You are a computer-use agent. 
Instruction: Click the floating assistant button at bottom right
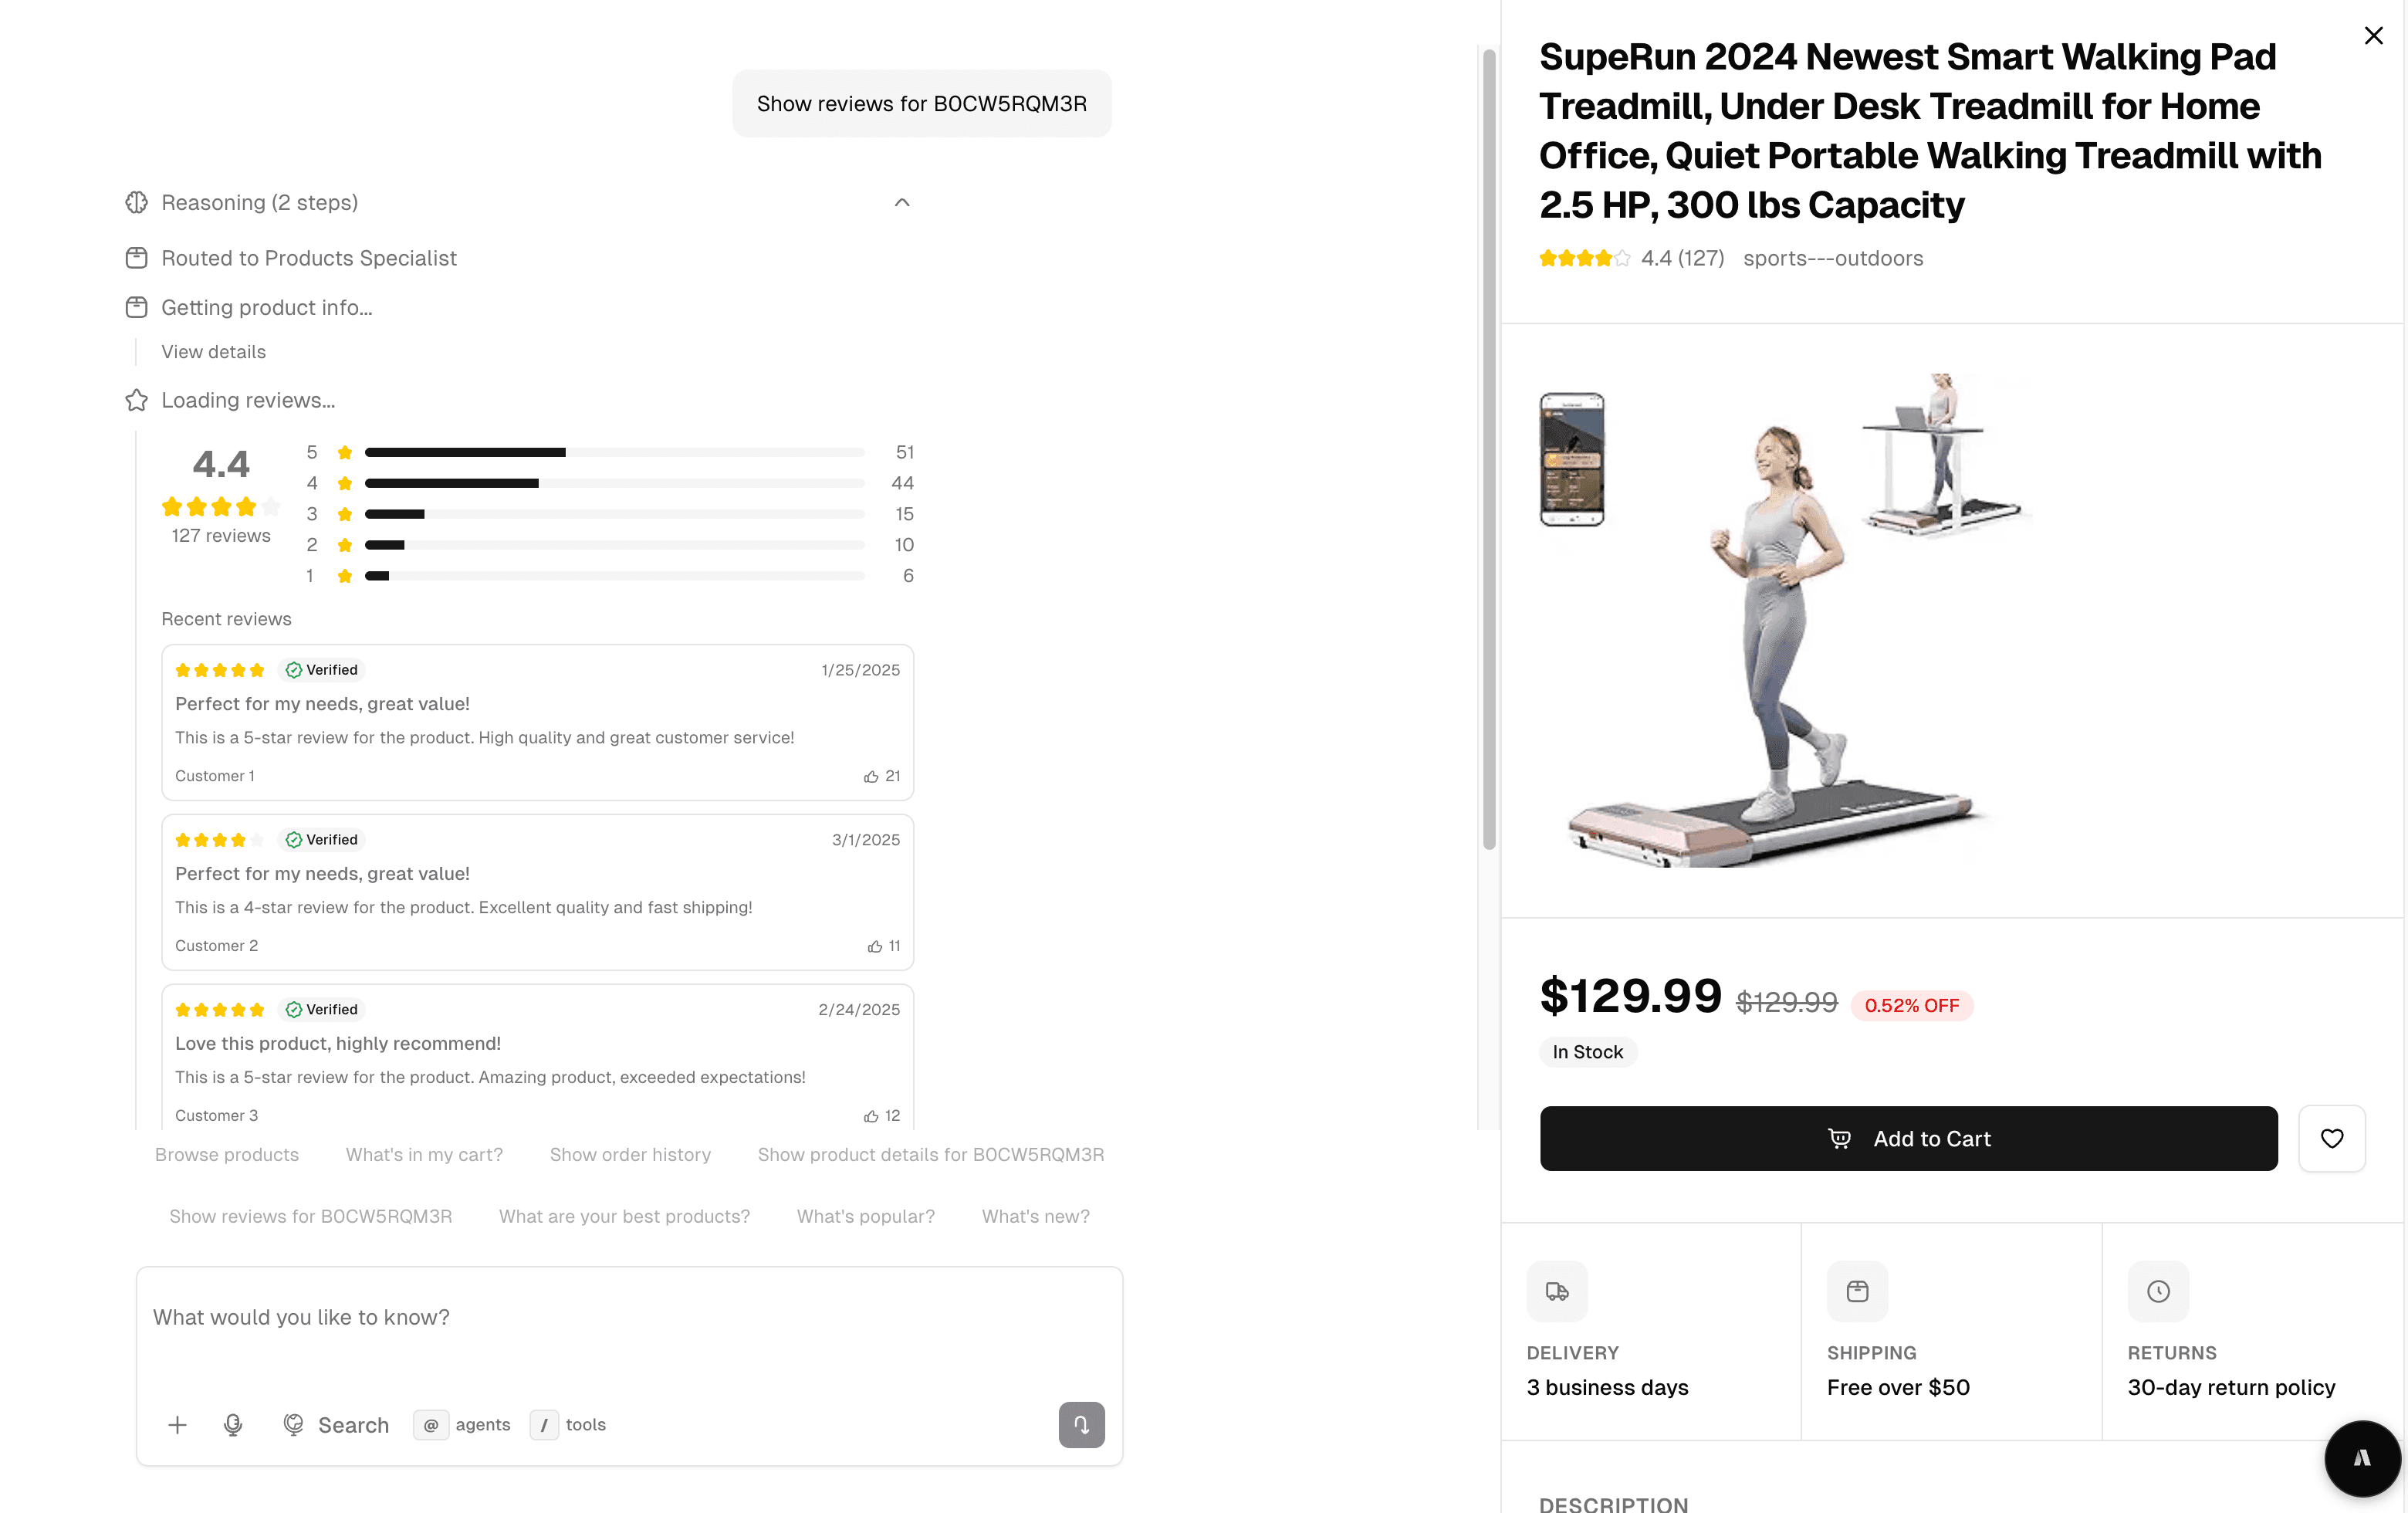(x=2362, y=1458)
